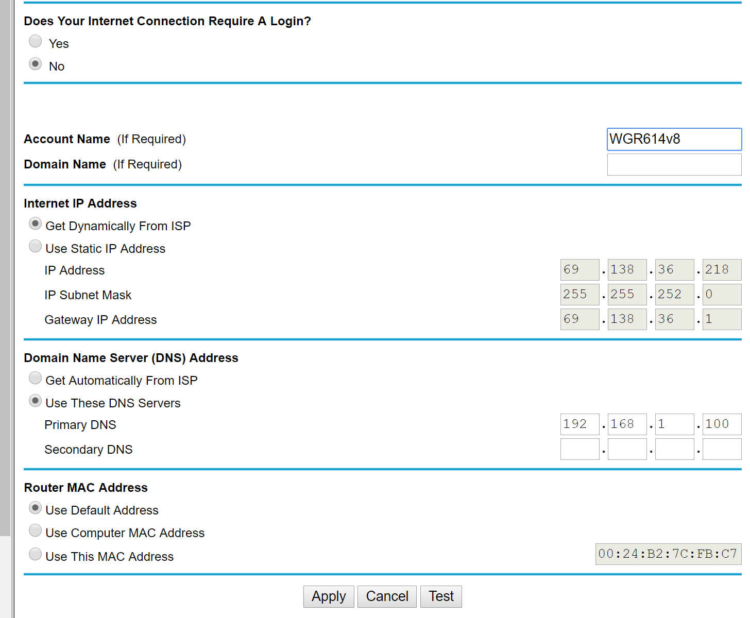Focus the Account Name field
The height and width of the screenshot is (618, 750).
point(674,139)
